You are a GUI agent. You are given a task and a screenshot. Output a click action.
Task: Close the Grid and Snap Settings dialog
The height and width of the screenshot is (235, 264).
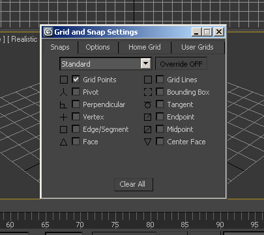(x=219, y=32)
